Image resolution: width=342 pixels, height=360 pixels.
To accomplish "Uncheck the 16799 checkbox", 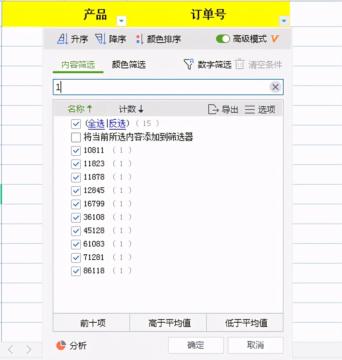I will click(76, 204).
